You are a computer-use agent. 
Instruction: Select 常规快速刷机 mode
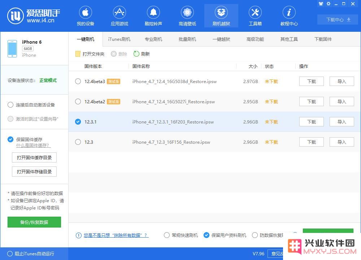coord(167,235)
